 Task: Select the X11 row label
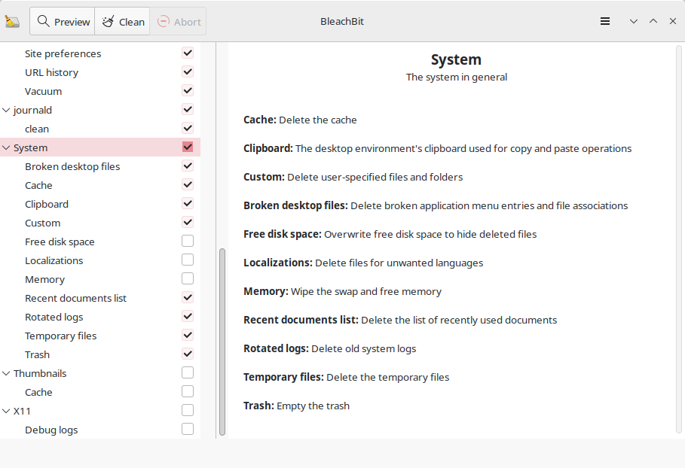22,411
